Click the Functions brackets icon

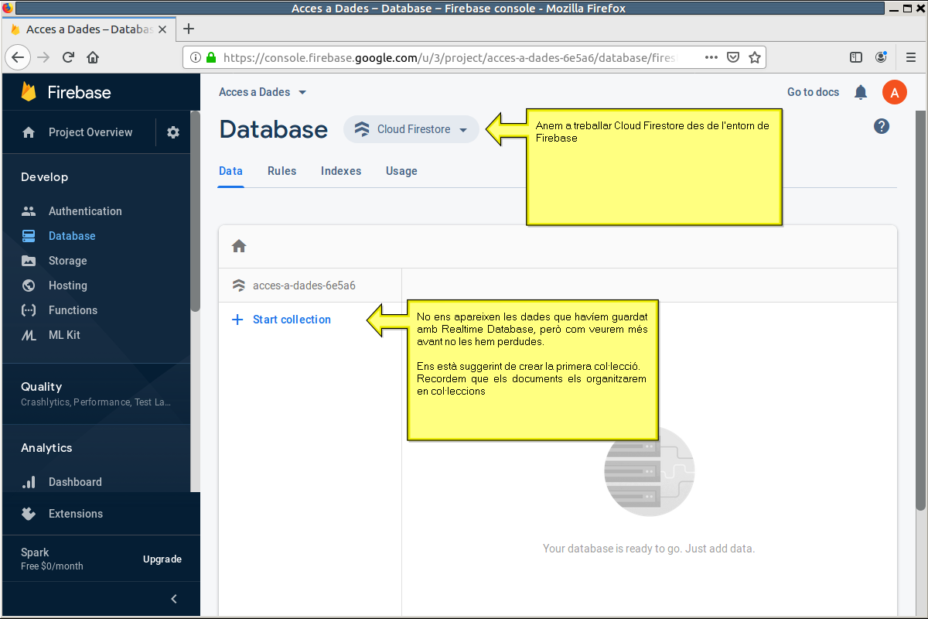[29, 310]
